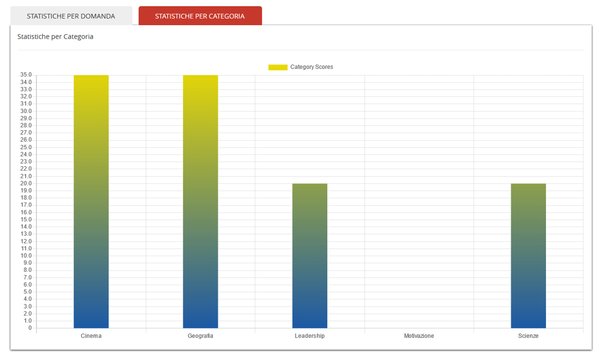This screenshot has width=616, height=354.
Task: Click the Cinema bar in the chart
Action: coord(91,202)
